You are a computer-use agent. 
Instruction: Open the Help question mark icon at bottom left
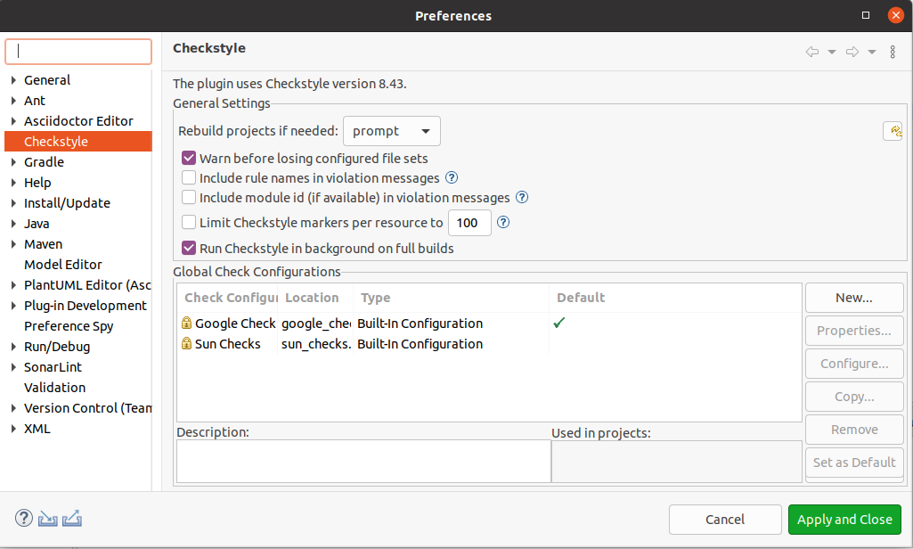point(24,518)
